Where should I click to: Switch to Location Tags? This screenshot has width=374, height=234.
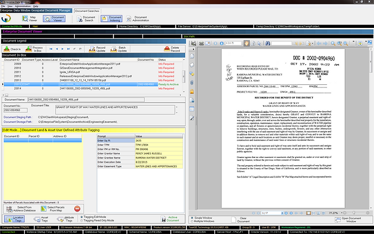15,219
